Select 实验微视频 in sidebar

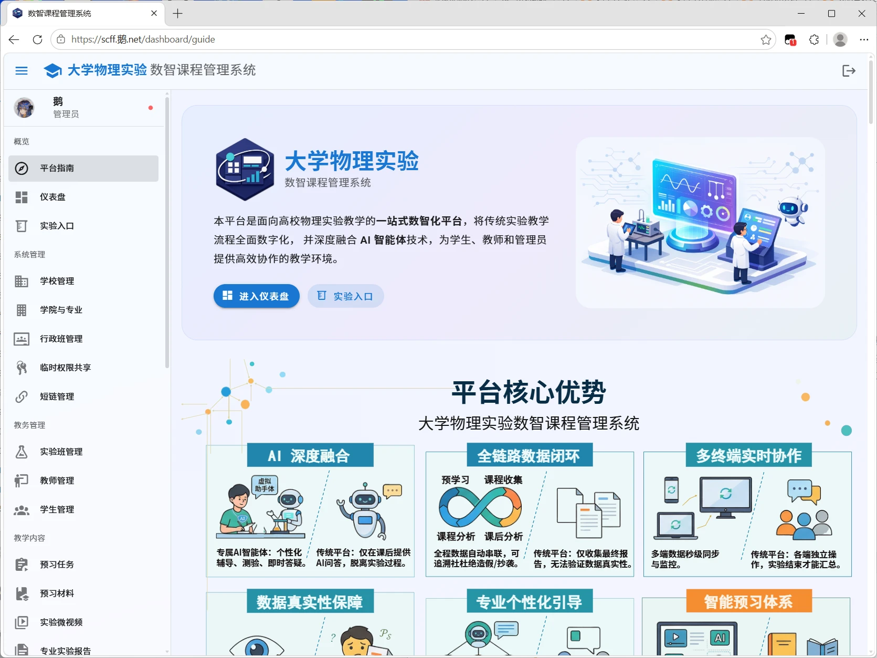pyautogui.click(x=83, y=623)
